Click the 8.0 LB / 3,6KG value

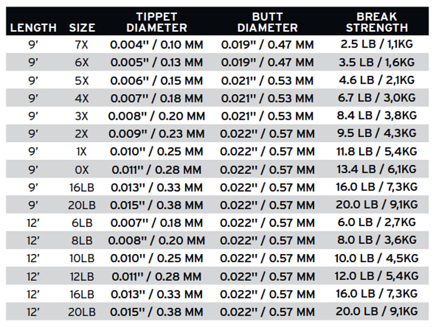click(x=377, y=240)
